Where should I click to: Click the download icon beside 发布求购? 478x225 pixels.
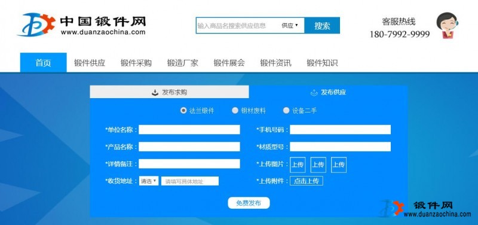155,92
